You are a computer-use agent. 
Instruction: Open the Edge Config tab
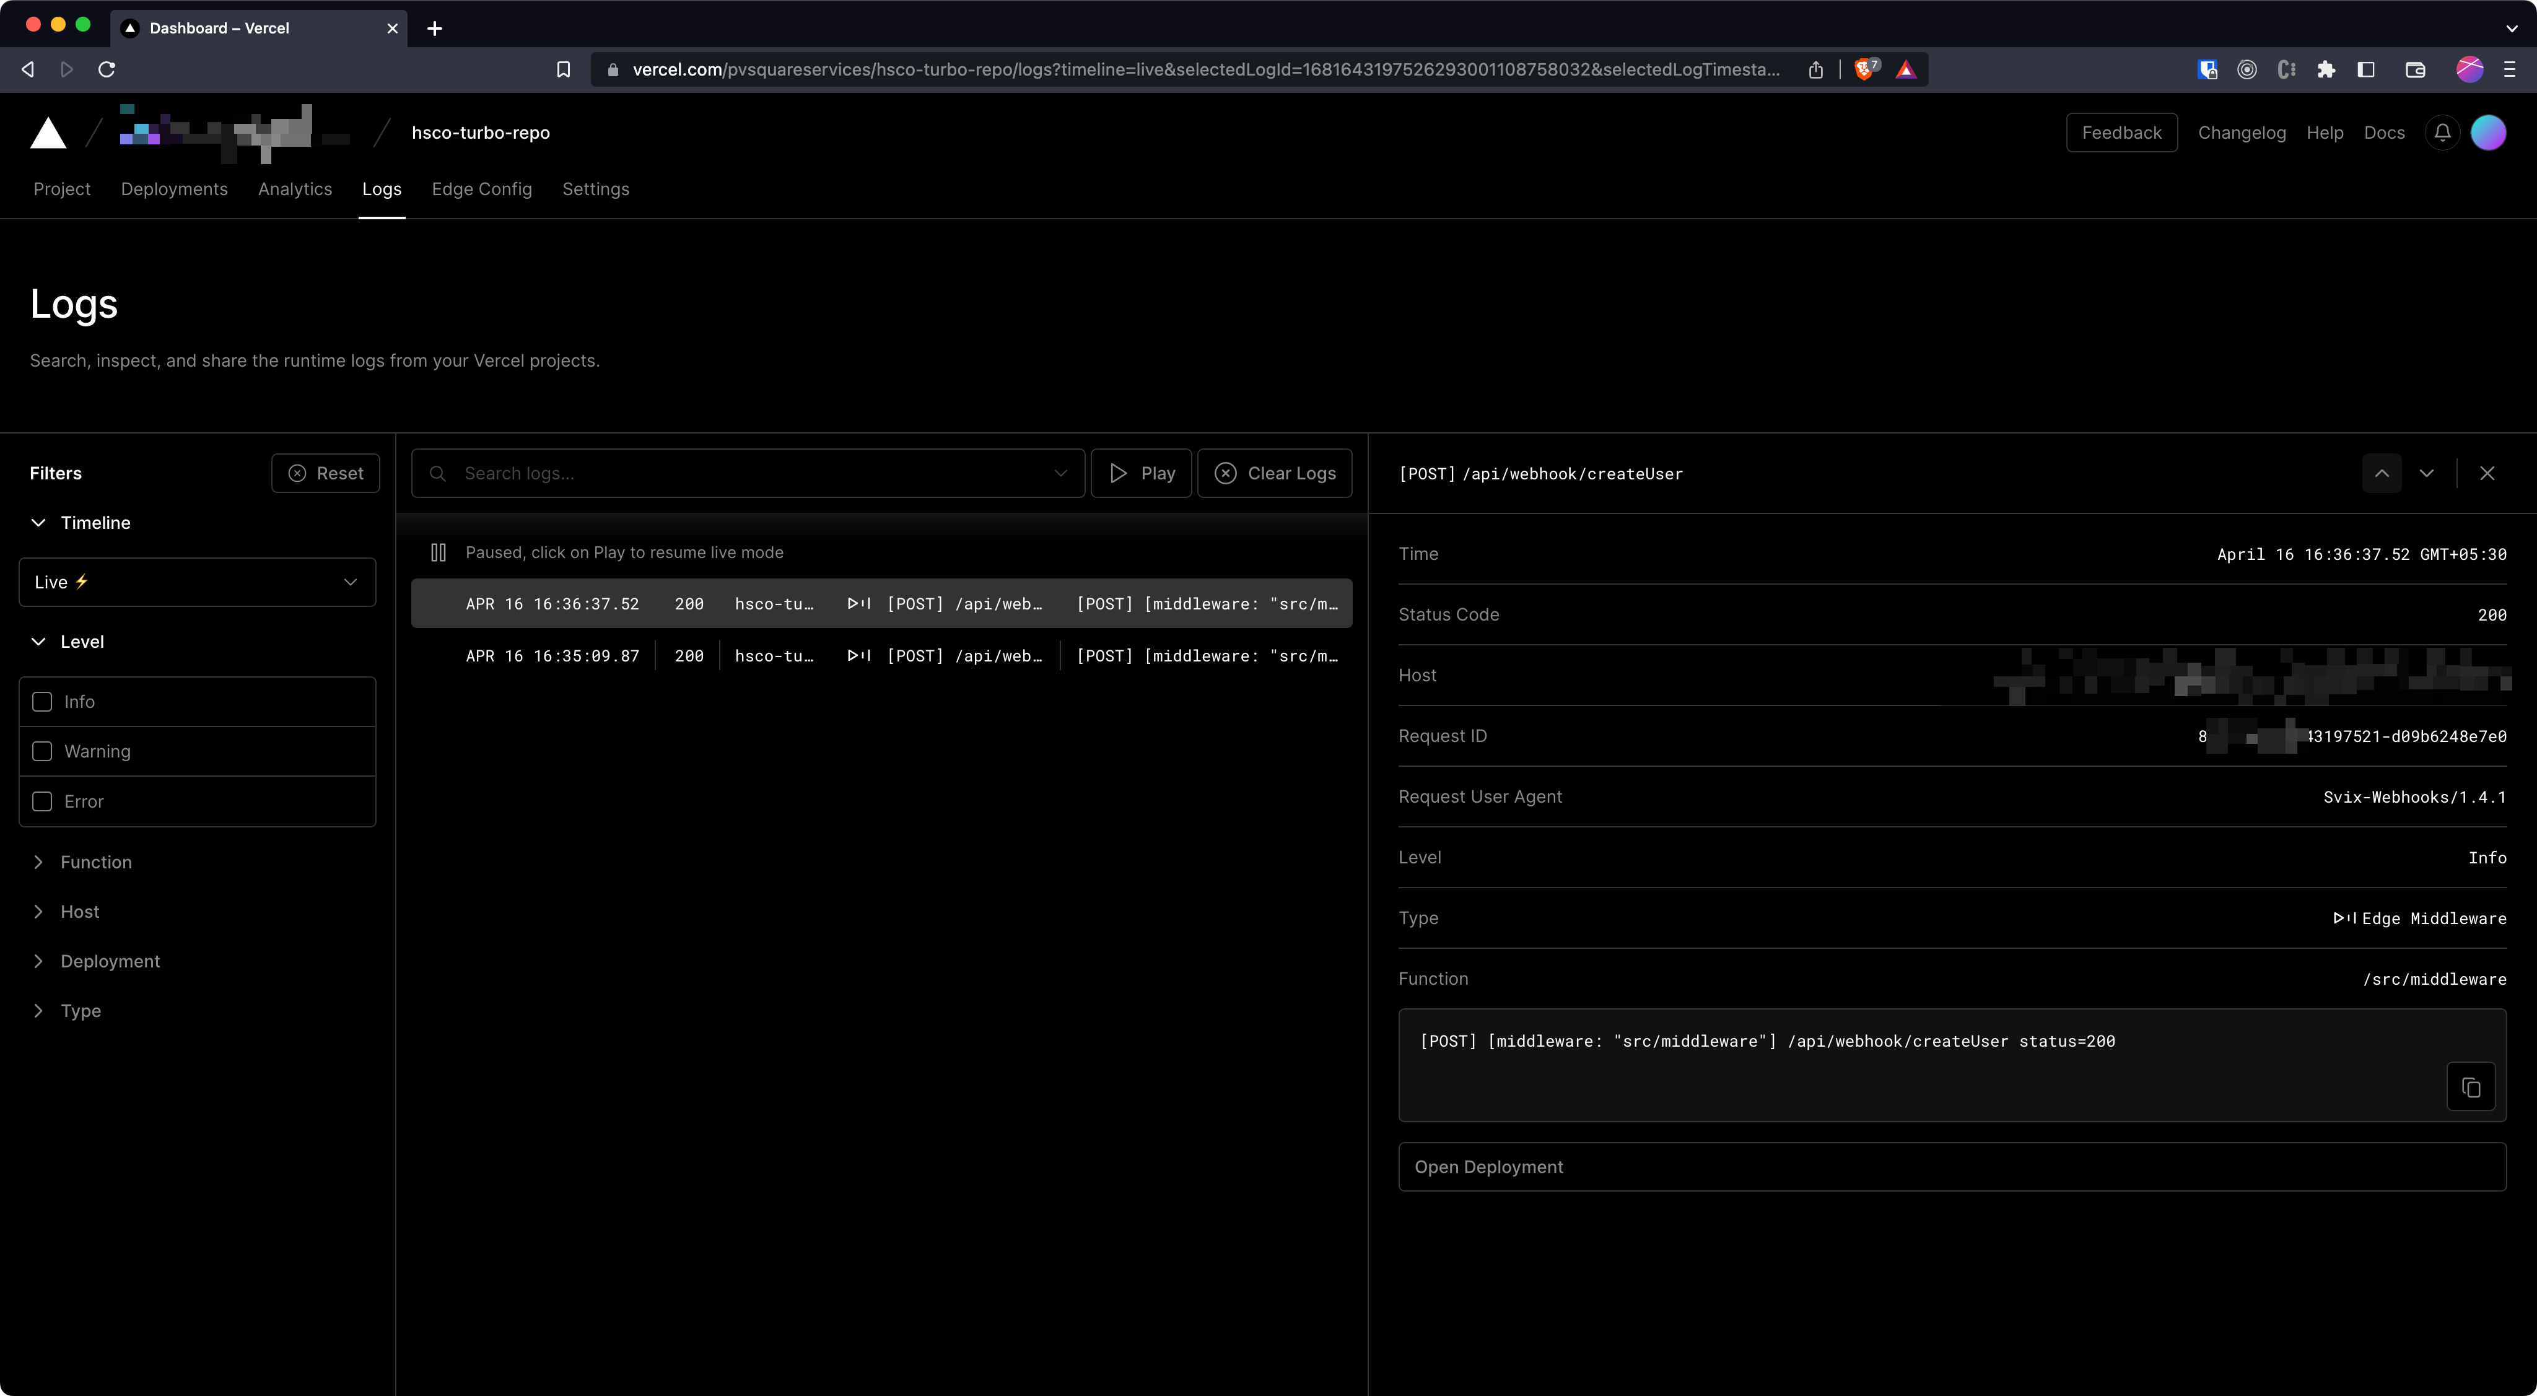[x=482, y=189]
